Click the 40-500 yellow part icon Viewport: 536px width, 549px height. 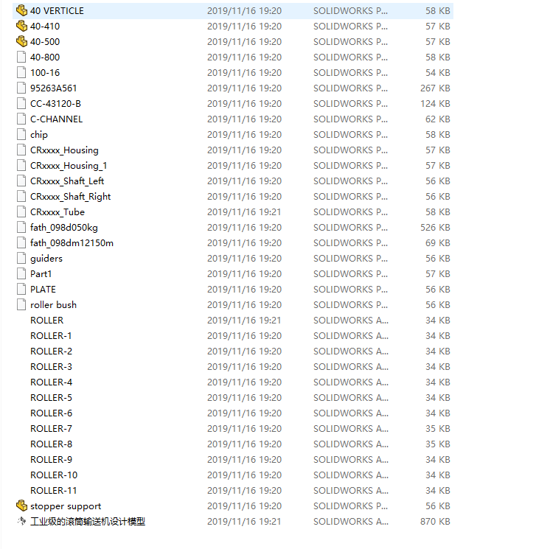pyautogui.click(x=21, y=42)
